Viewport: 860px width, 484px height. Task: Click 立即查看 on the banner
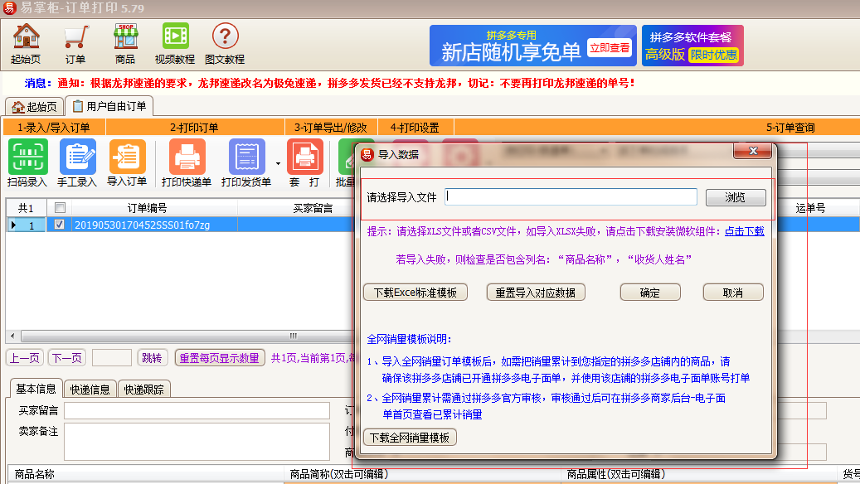tap(610, 48)
